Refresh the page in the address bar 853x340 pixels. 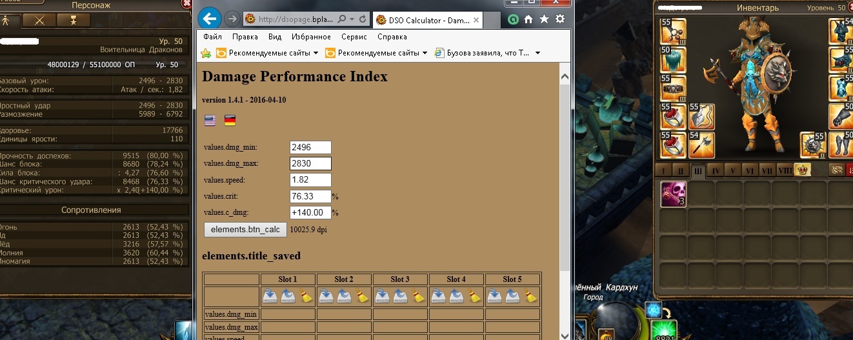point(362,19)
